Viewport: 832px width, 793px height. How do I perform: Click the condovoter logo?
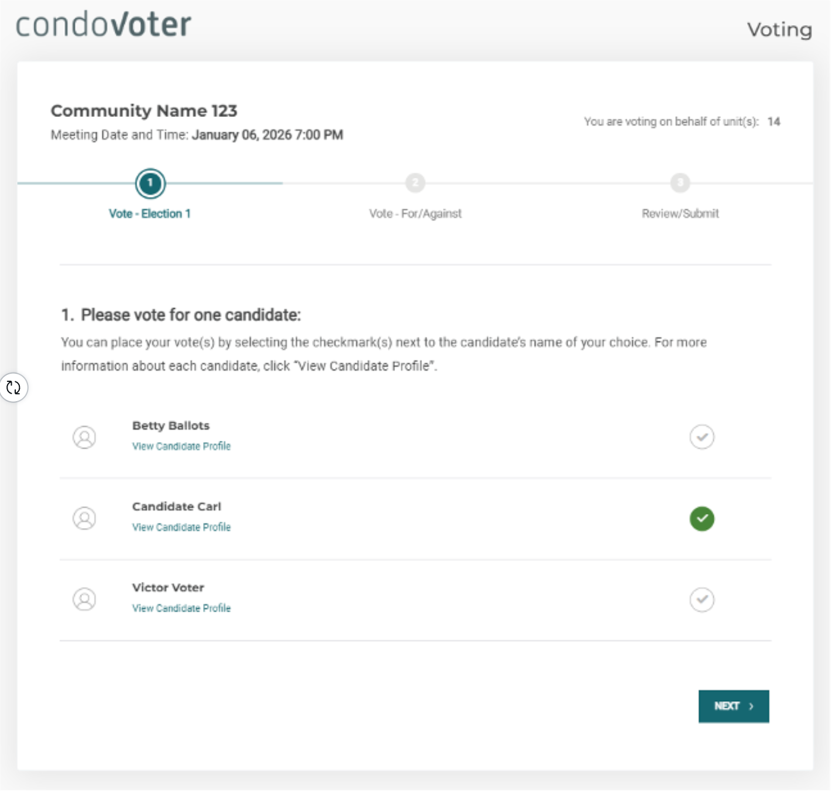coord(104,25)
